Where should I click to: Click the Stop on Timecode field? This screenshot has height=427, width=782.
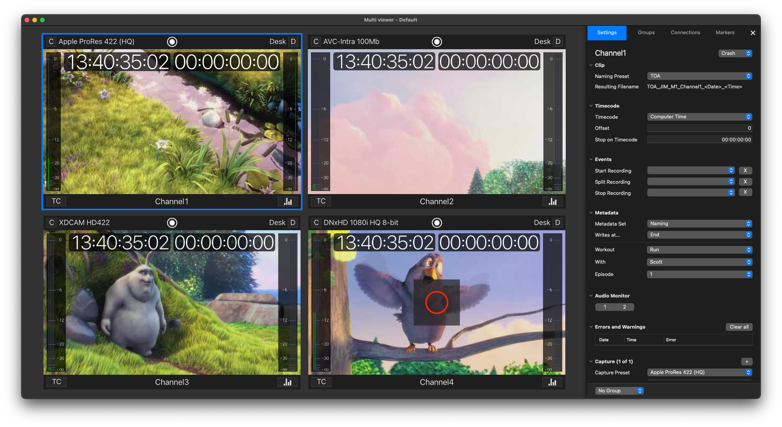click(x=700, y=140)
